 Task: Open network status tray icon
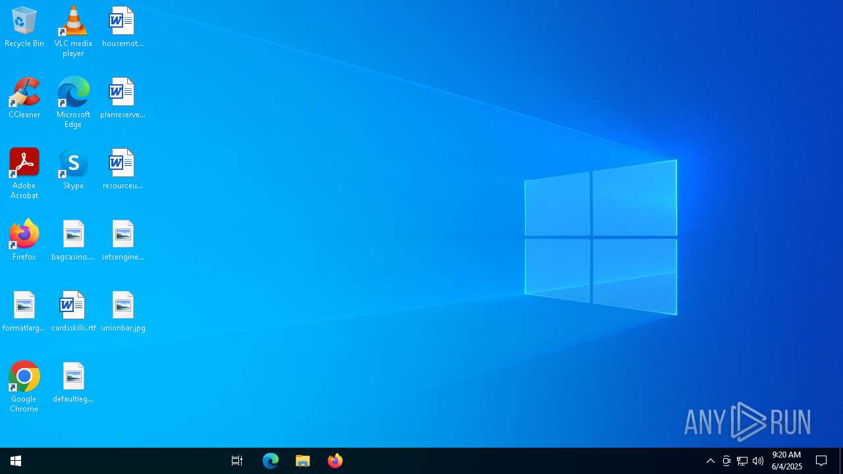coord(742,461)
